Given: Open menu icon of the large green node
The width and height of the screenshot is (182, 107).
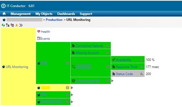Looking at the screenshot, I should coord(67,63).
